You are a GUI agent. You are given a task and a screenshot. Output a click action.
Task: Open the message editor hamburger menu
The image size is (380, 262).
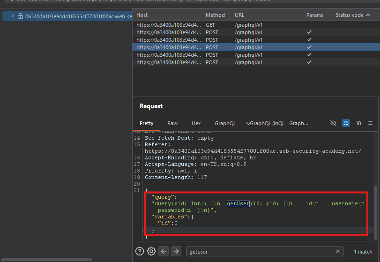pyautogui.click(x=370, y=123)
